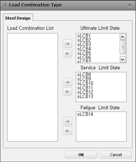Switch to the Steel Design tab
The width and height of the screenshot is (136, 162).
coord(18,18)
